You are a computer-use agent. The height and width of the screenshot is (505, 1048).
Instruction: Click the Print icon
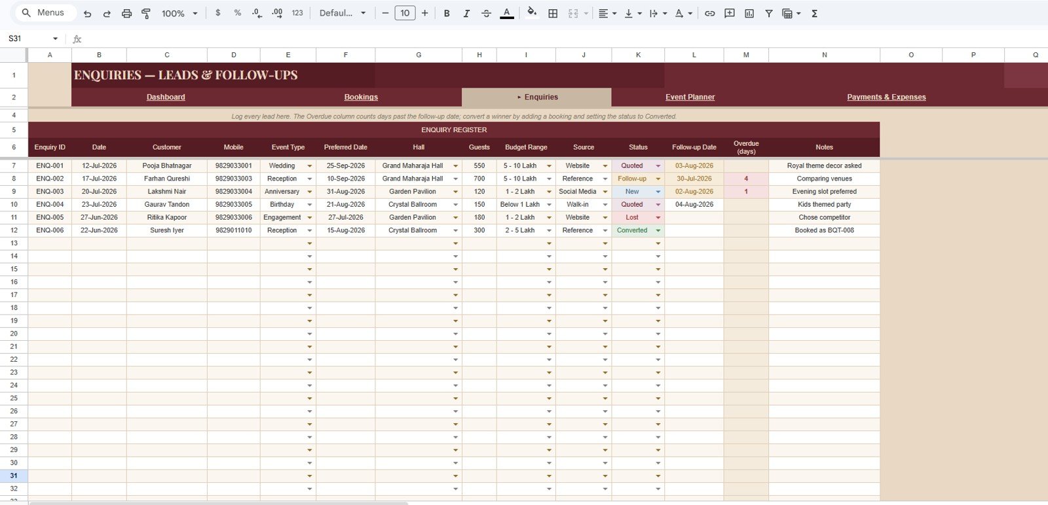click(x=126, y=13)
